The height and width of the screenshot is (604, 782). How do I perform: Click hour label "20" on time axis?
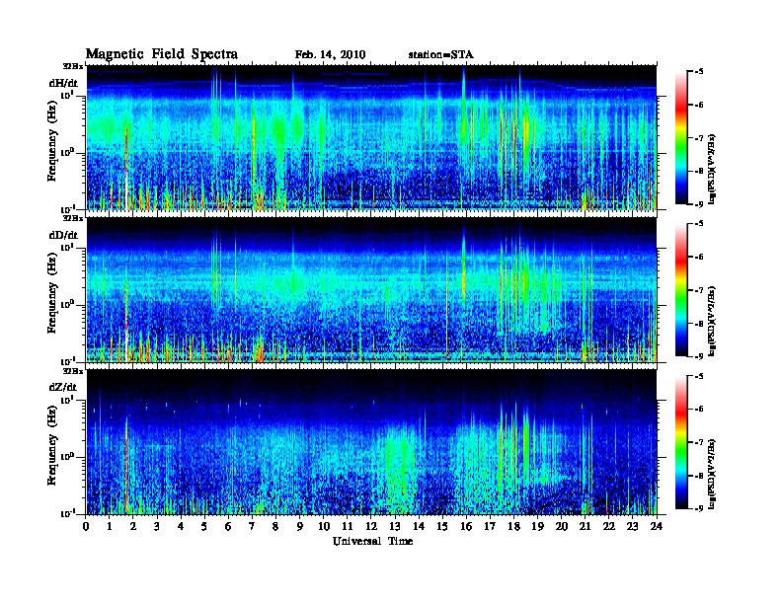562,526
